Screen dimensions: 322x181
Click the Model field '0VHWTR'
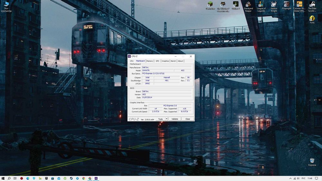(157, 70)
